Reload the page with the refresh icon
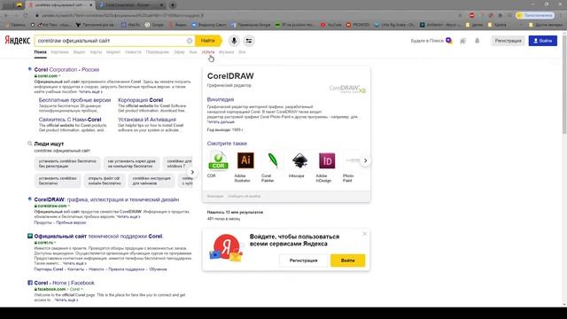 point(26,15)
